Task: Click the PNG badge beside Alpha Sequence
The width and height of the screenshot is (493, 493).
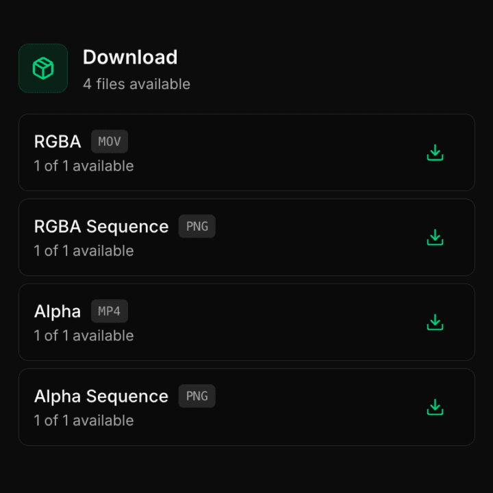Action: pyautogui.click(x=197, y=396)
